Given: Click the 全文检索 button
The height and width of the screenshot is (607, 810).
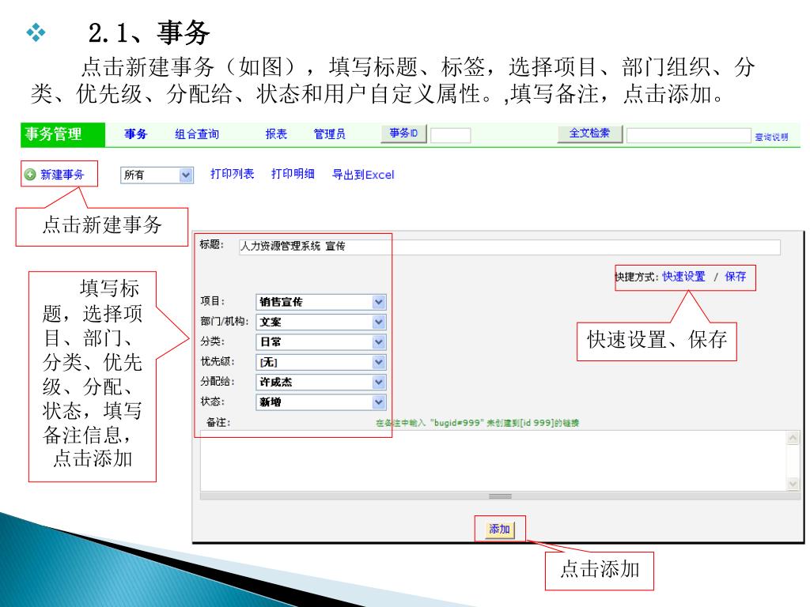Looking at the screenshot, I should 589,134.
